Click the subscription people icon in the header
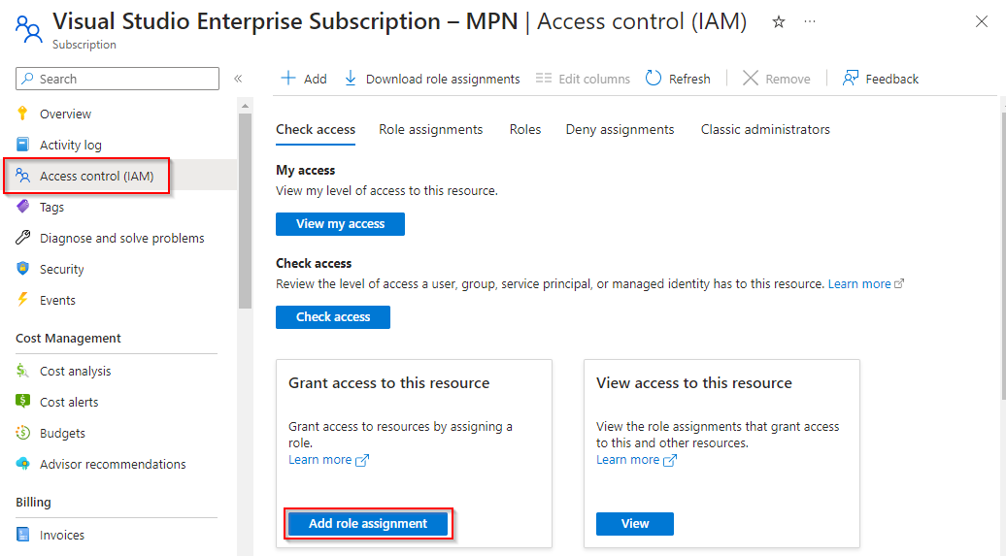This screenshot has height=556, width=1006. click(x=28, y=29)
